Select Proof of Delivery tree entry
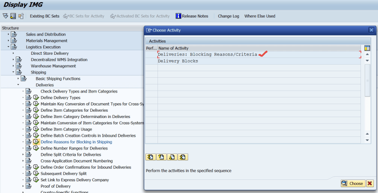Screen dimensions: 378x193 pyautogui.click(x=55, y=186)
